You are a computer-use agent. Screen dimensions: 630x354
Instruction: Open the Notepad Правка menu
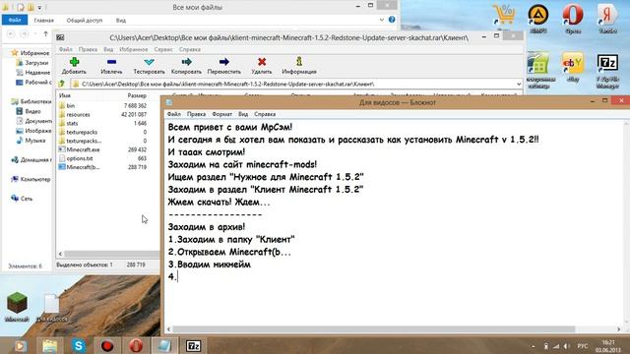(x=196, y=114)
